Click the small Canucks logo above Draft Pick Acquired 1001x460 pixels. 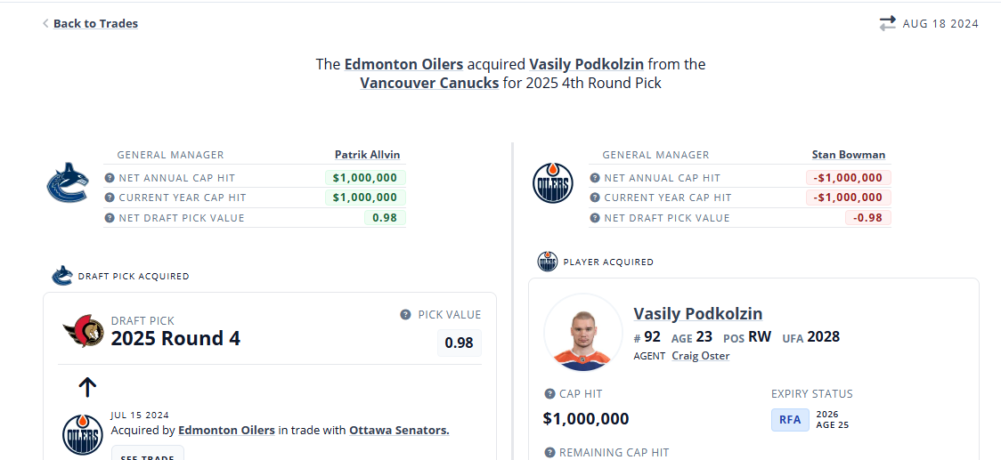point(62,276)
